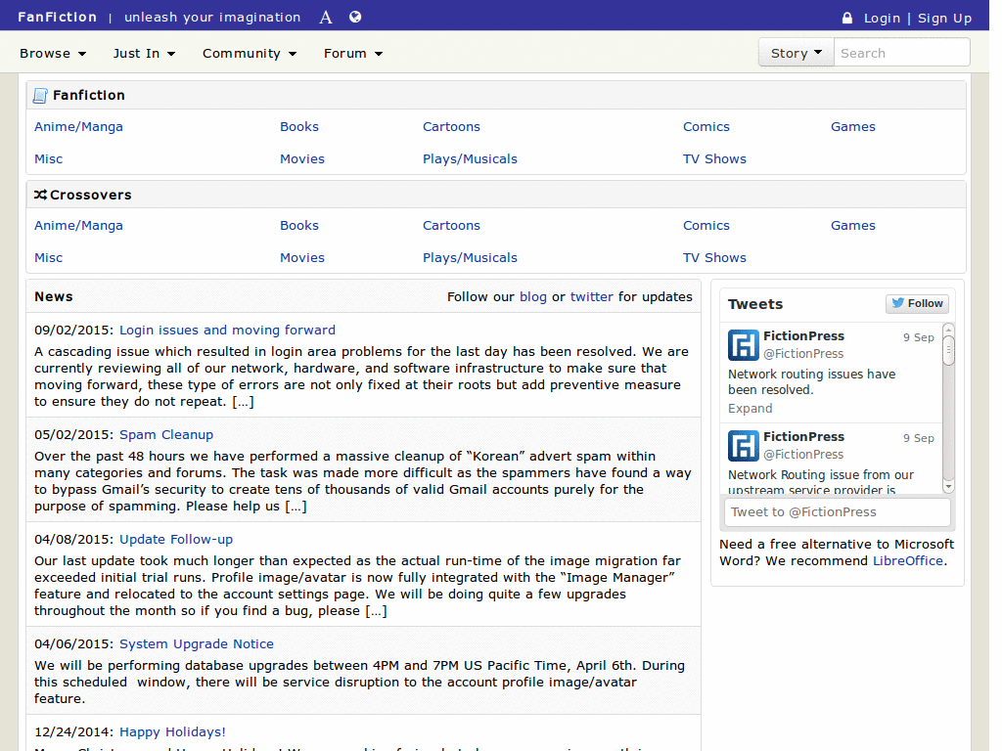This screenshot has height=751, width=1002.
Task: Click the Tweets heading link
Action: 755,305
